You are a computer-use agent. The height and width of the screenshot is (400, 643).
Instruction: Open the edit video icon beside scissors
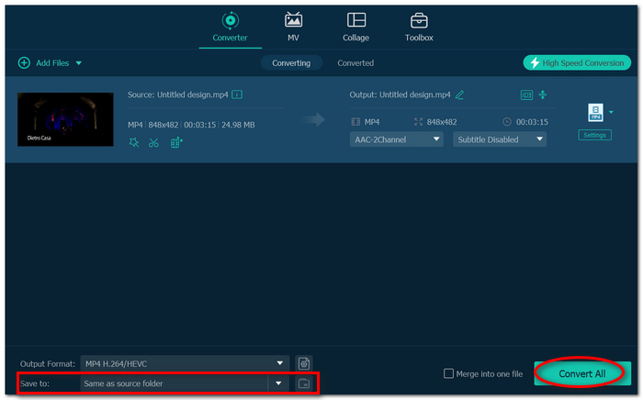[176, 142]
